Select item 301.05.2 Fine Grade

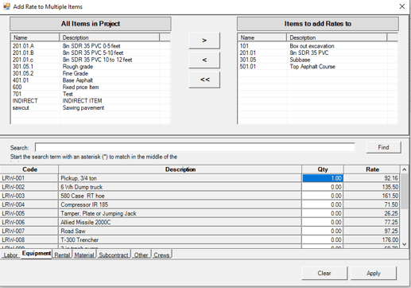pos(85,73)
